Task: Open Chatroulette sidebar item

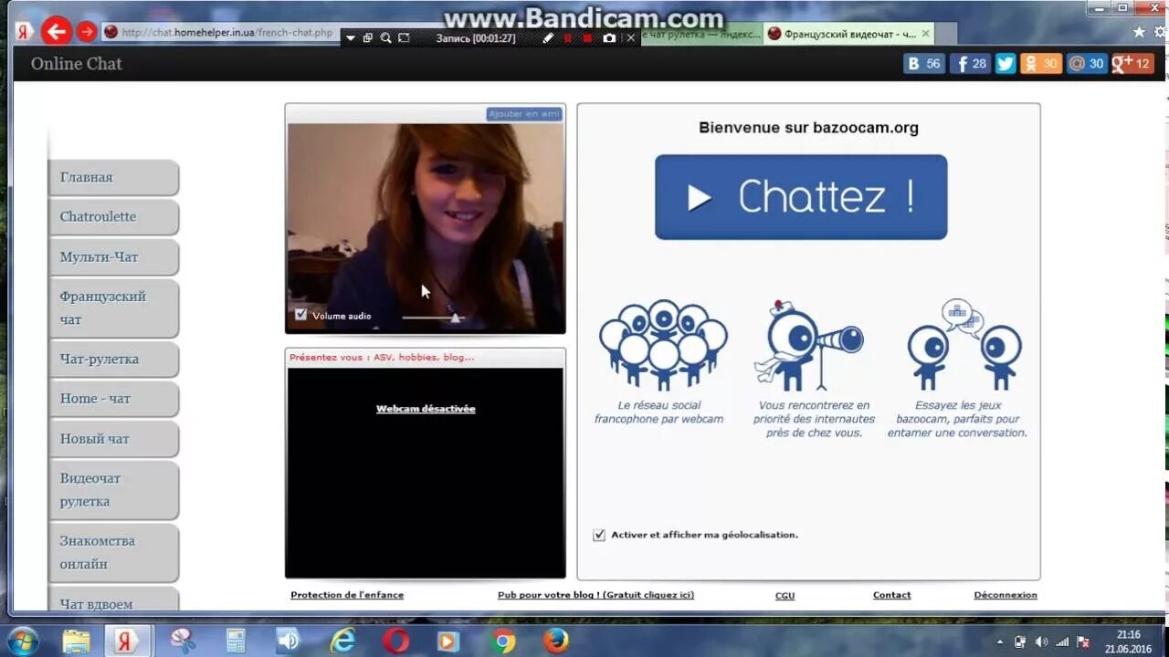Action: pos(113,217)
